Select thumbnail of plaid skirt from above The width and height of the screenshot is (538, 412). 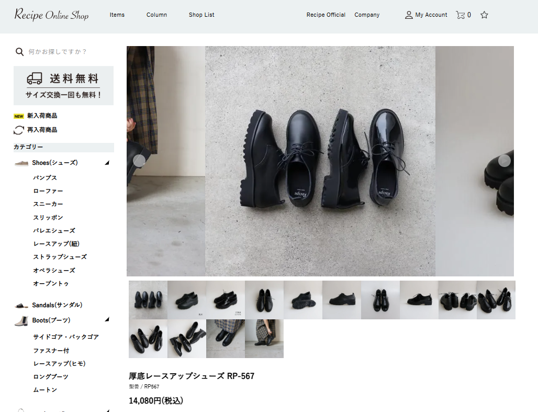pyautogui.click(x=226, y=339)
